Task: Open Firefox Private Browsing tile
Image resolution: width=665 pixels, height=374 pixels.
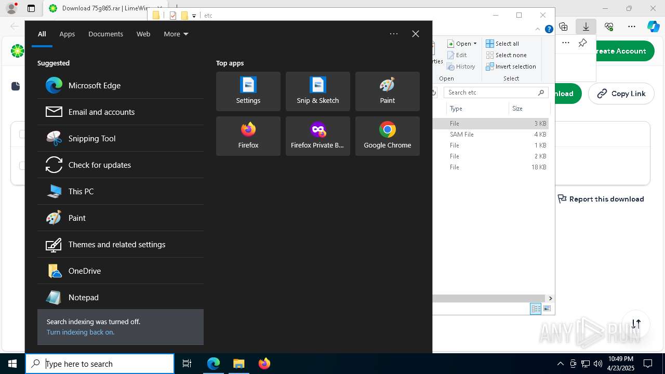Action: [318, 136]
